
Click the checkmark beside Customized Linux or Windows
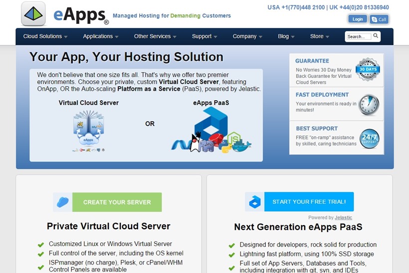[x=41, y=245]
